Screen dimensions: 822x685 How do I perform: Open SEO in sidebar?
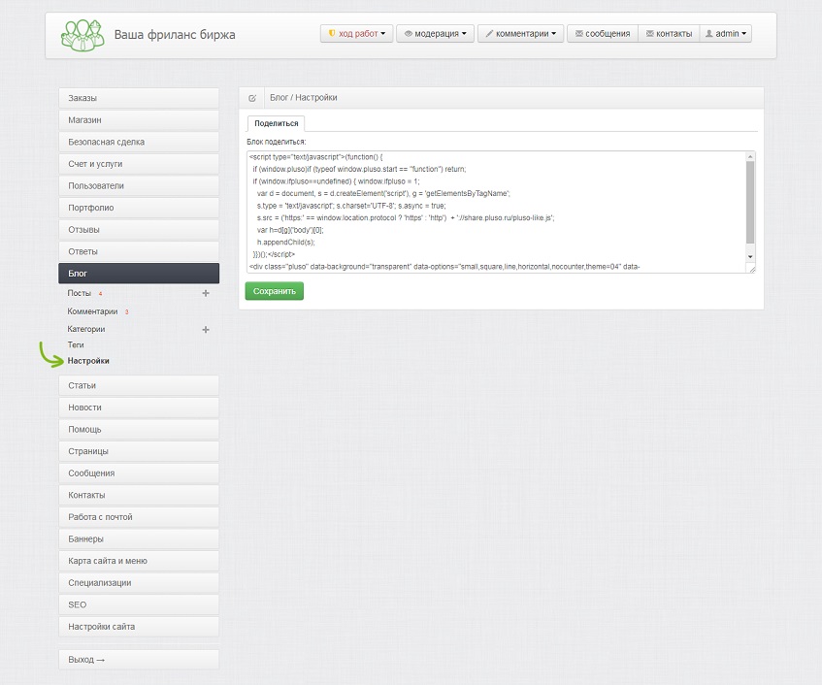139,605
